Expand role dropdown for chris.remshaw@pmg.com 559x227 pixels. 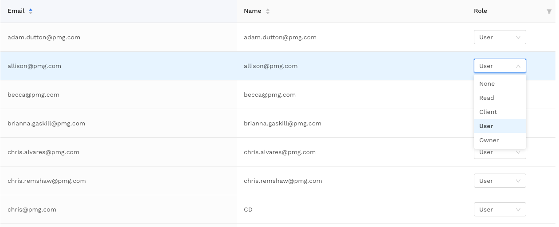pyautogui.click(x=500, y=181)
